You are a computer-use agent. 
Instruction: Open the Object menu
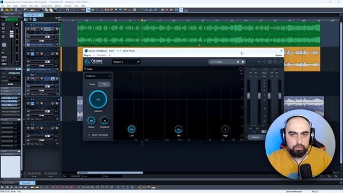[x=24, y=6]
